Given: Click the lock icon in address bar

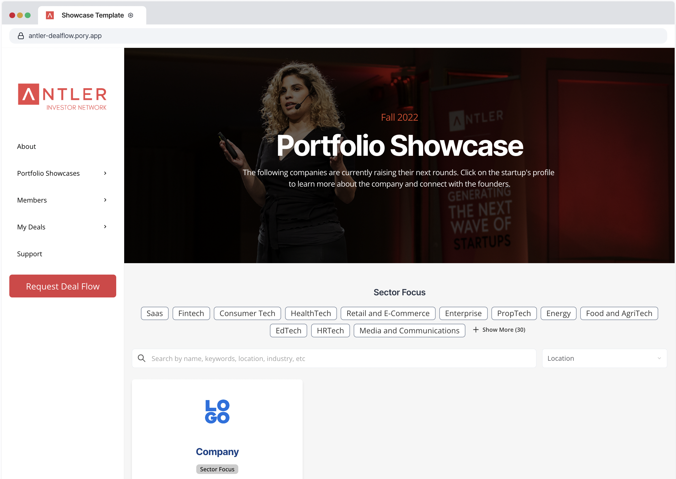Looking at the screenshot, I should [21, 36].
